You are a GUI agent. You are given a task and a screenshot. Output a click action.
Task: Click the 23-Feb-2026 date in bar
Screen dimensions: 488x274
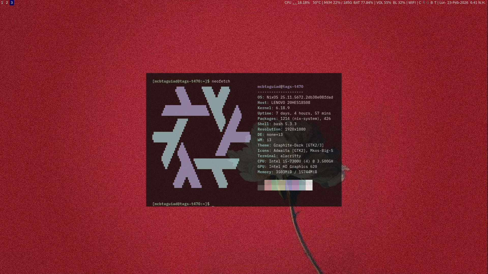[457, 3]
